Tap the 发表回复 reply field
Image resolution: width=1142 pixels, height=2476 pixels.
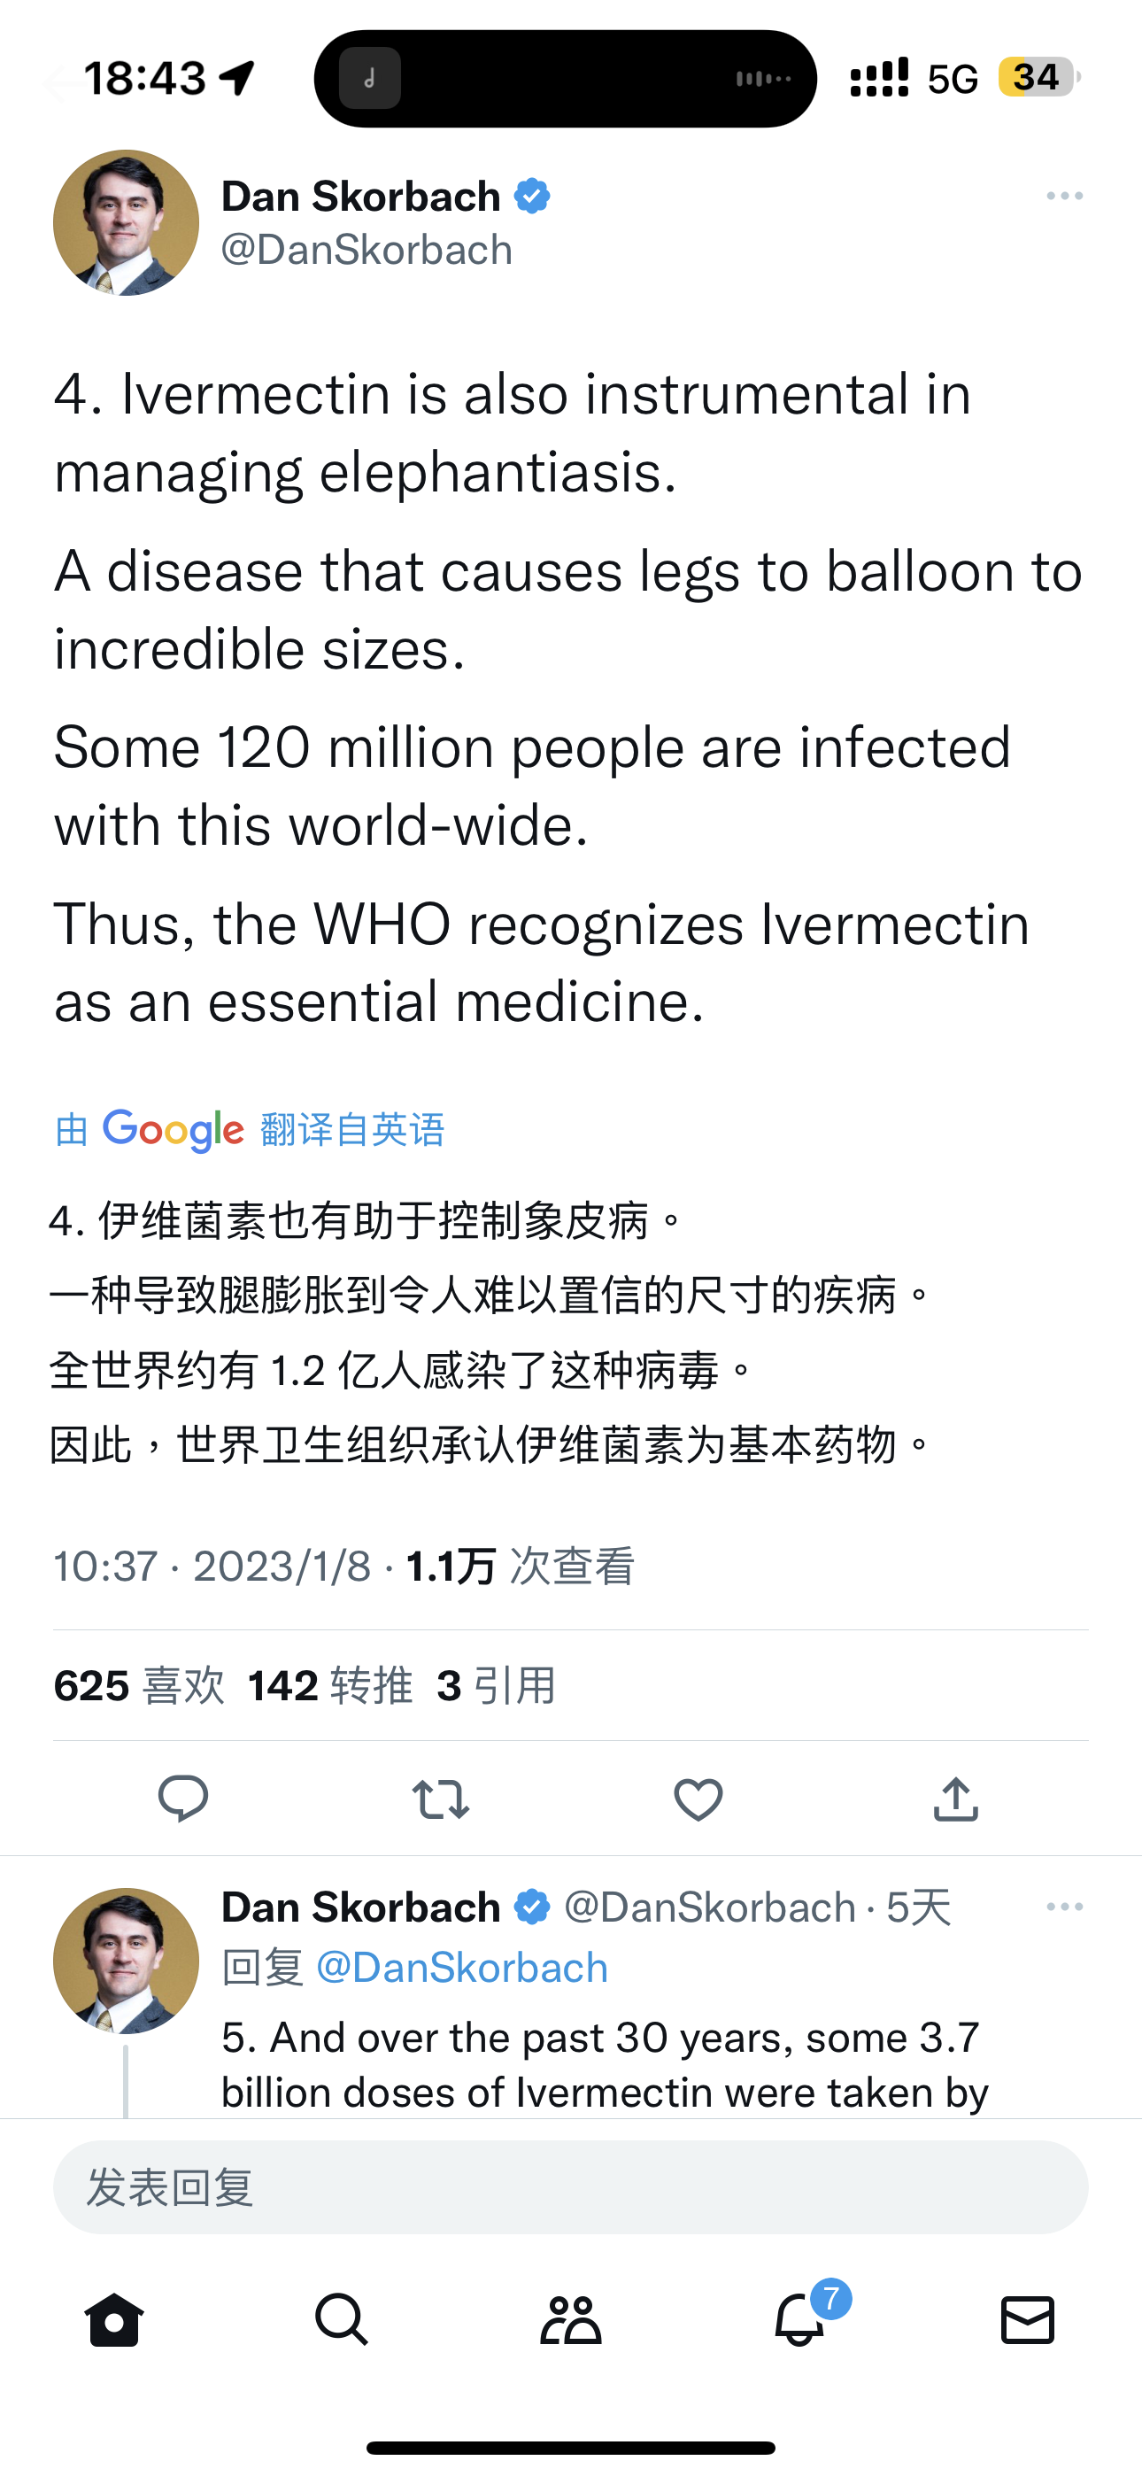point(571,2186)
